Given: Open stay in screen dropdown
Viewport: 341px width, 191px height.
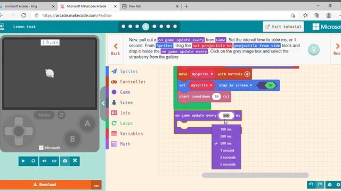Looking at the screenshot, I should point(236,85).
